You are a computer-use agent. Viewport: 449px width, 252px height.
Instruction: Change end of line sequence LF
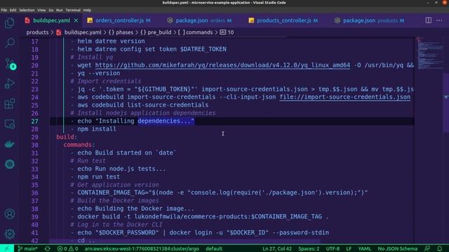pos(349,248)
